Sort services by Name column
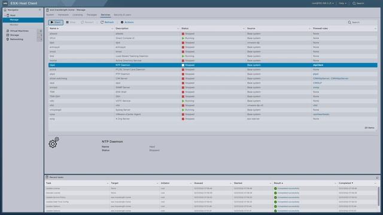The height and width of the screenshot is (215, 383). [54, 29]
